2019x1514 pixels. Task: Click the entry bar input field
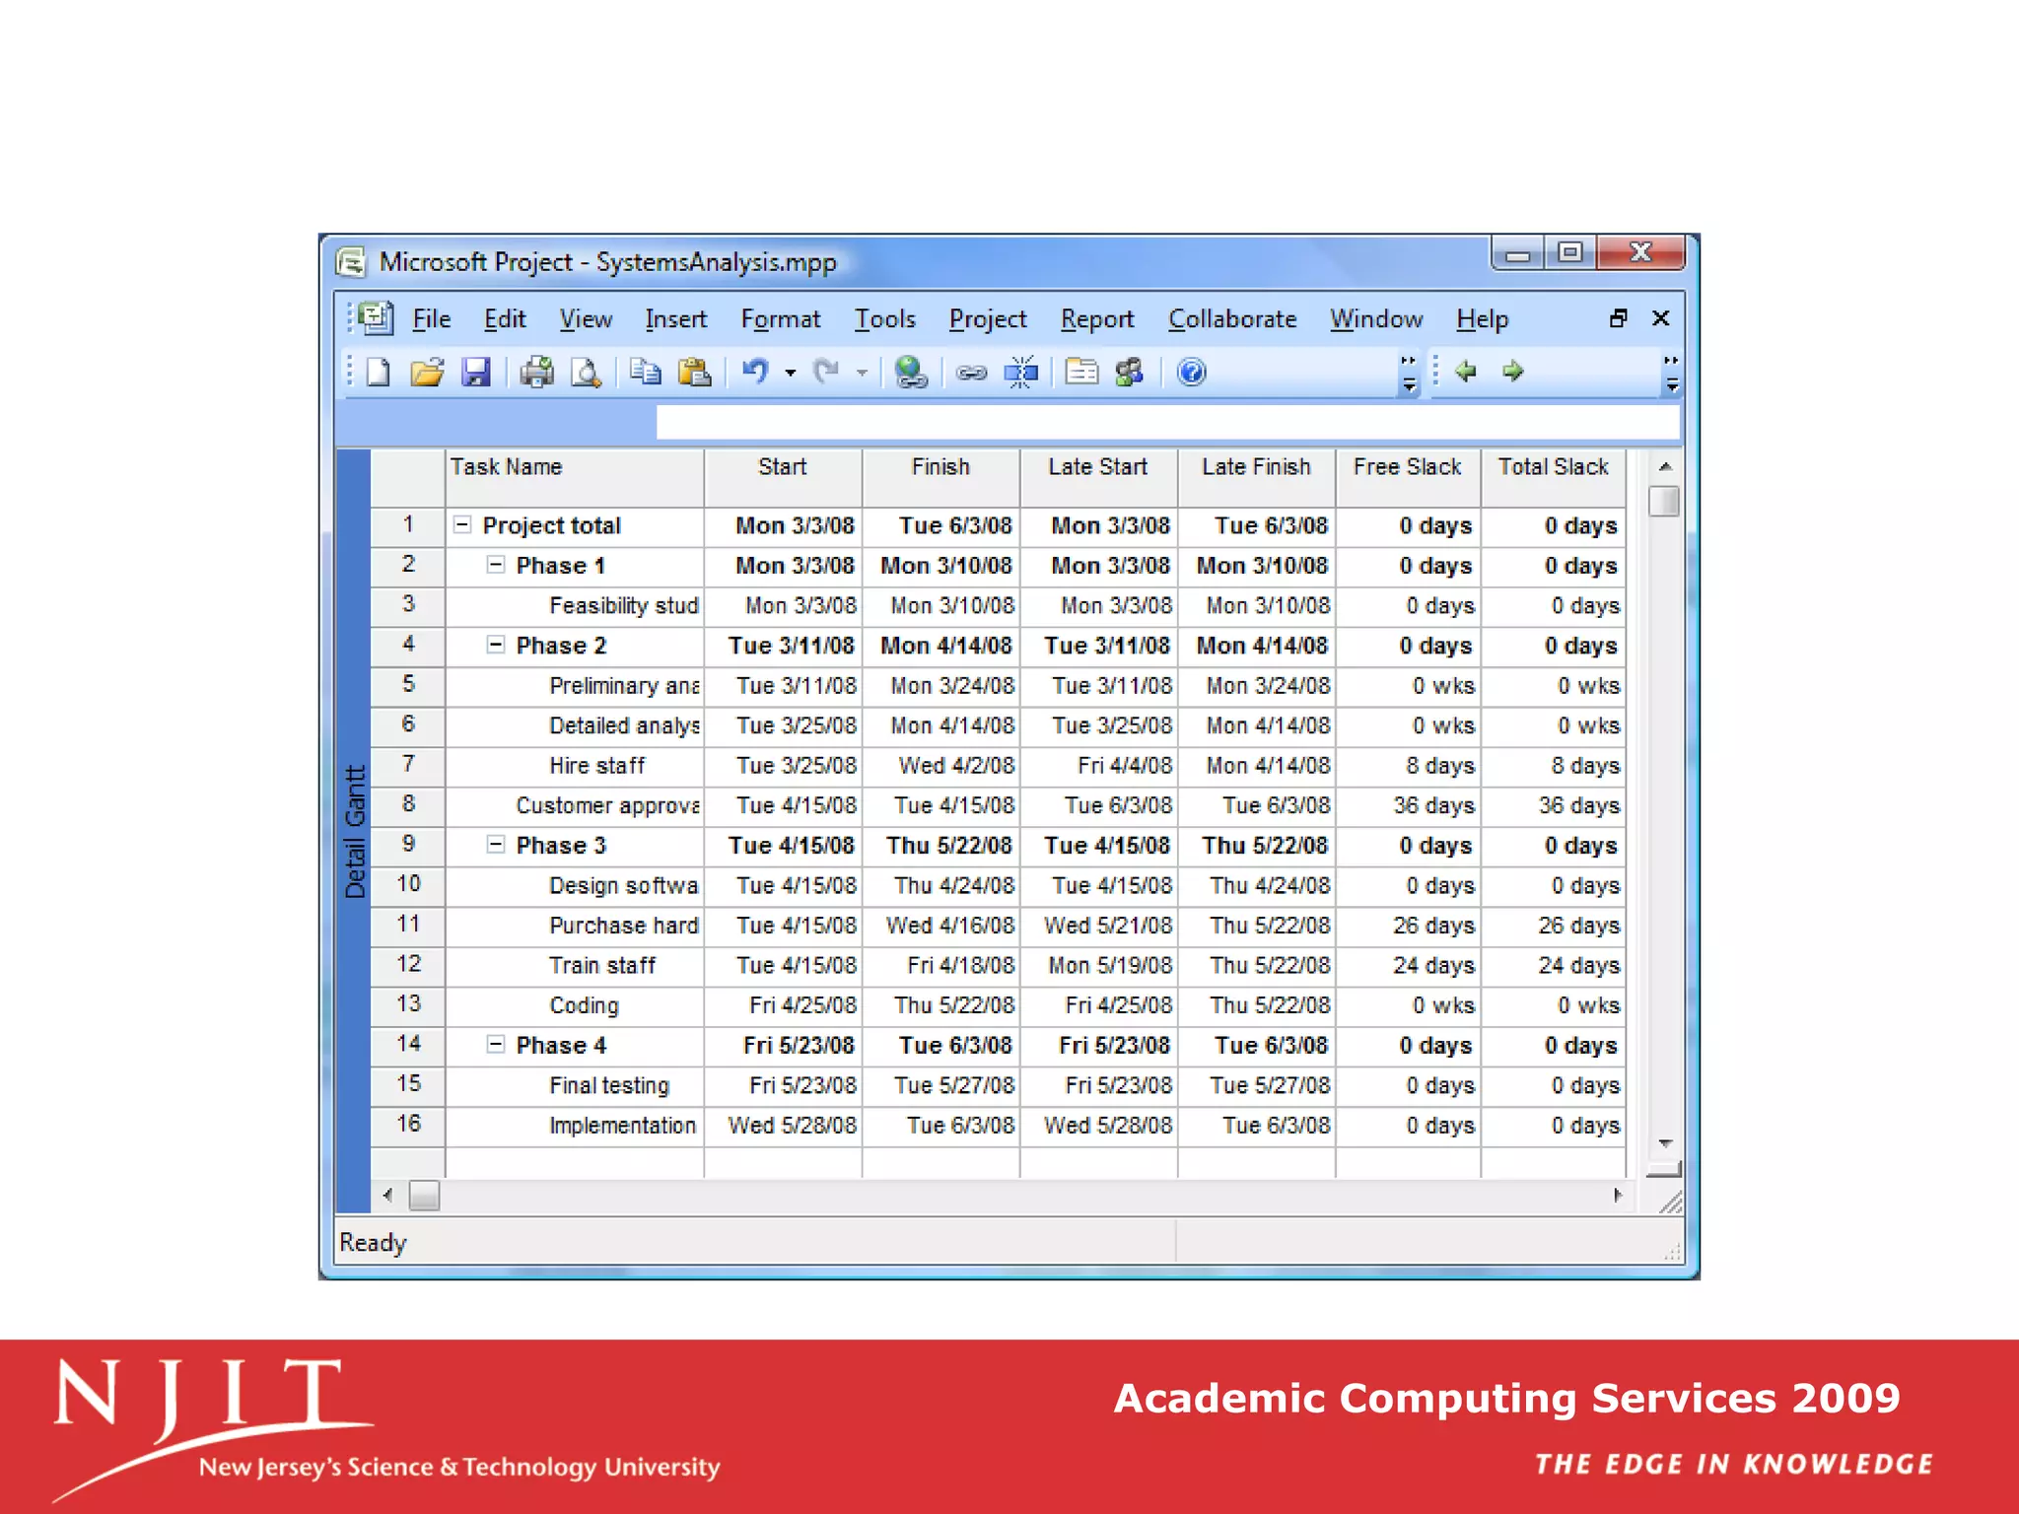(1167, 422)
